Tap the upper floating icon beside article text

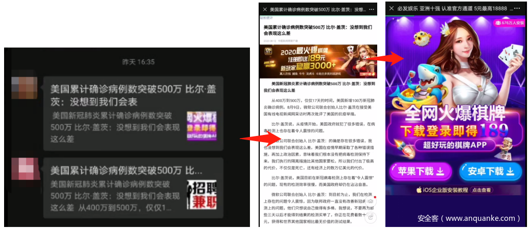click(372, 201)
